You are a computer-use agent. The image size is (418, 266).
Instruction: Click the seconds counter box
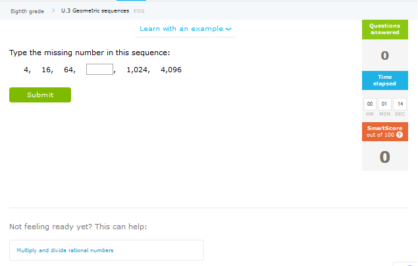click(400, 104)
